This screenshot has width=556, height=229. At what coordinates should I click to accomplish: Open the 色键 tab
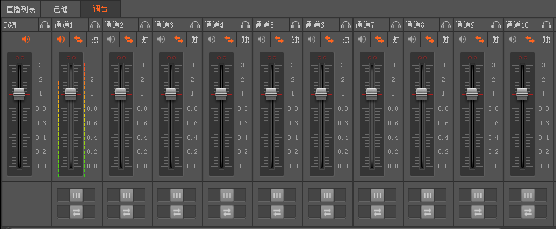coord(61,9)
